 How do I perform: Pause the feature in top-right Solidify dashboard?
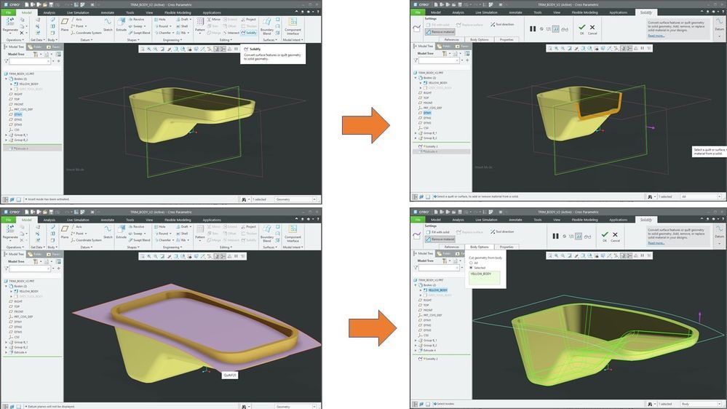(532, 29)
